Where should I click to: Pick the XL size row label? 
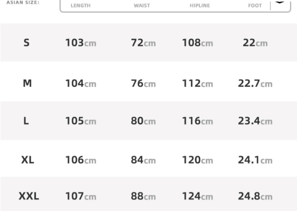click(28, 160)
